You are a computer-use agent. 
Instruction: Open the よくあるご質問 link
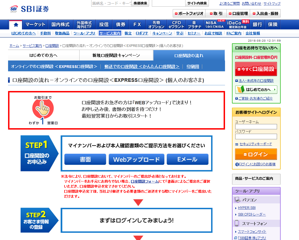click(x=229, y=3)
